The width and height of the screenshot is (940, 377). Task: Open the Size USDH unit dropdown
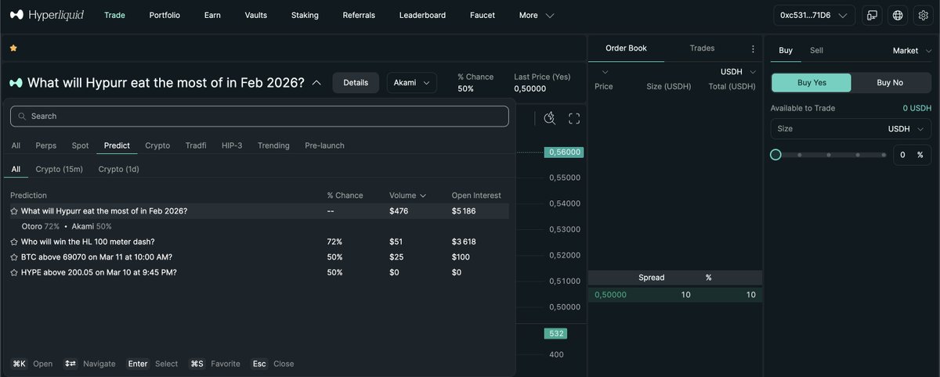point(905,129)
